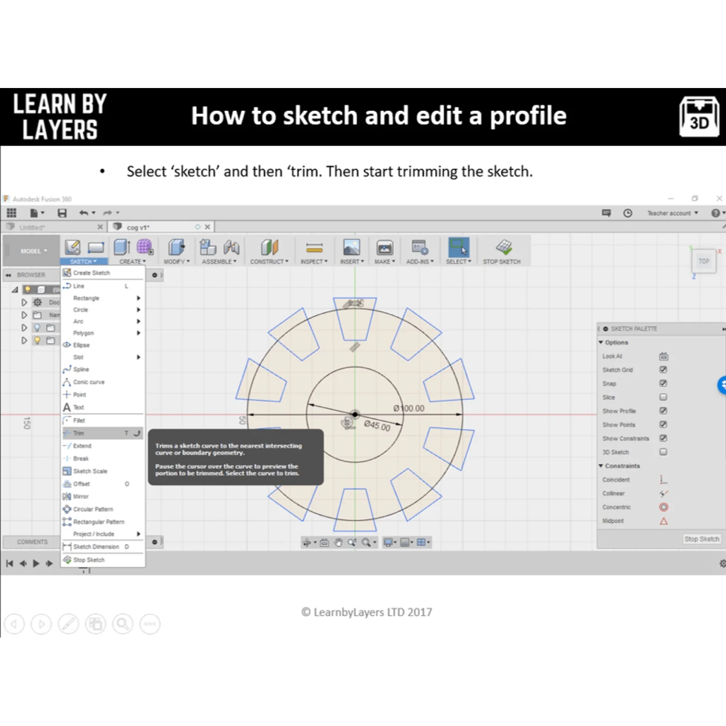The image size is (726, 726).
Task: Open the timeline settings gear
Action: (x=722, y=564)
